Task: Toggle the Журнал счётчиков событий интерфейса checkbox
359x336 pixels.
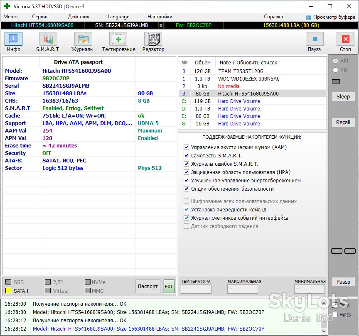Action: pyautogui.click(x=187, y=218)
